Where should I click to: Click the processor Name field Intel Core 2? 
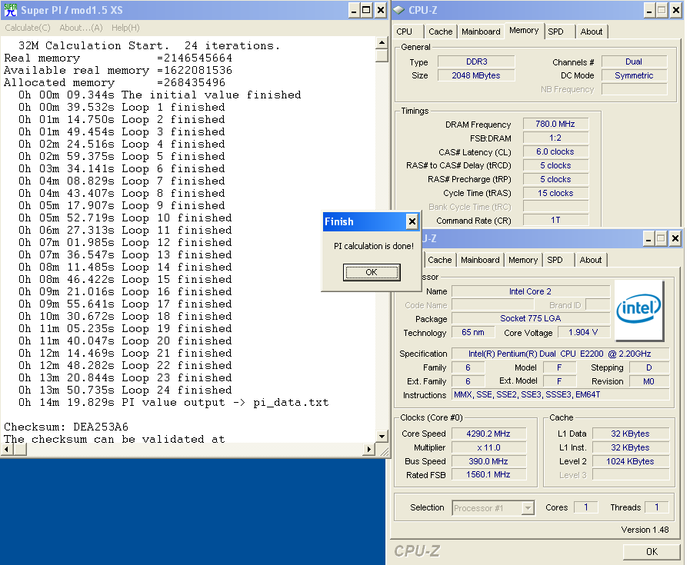tap(530, 291)
